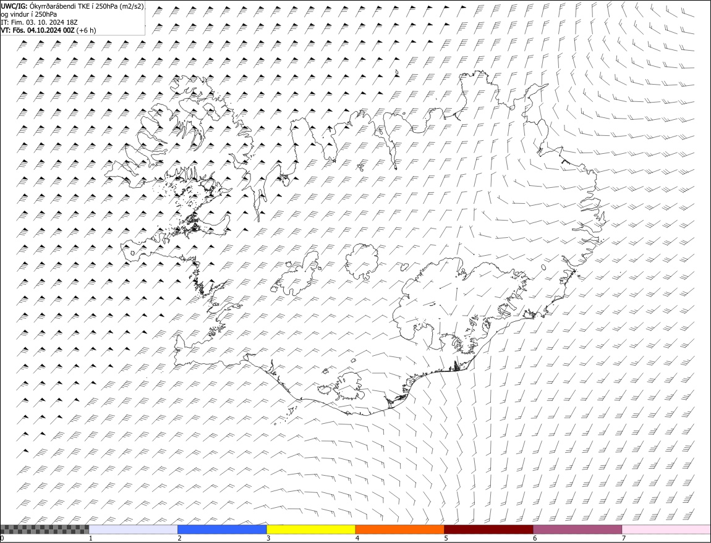
Task: Click the mauve 6-7 legend swatch
Action: click(x=577, y=529)
